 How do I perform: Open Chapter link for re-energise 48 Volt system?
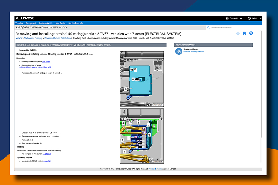(47, 154)
